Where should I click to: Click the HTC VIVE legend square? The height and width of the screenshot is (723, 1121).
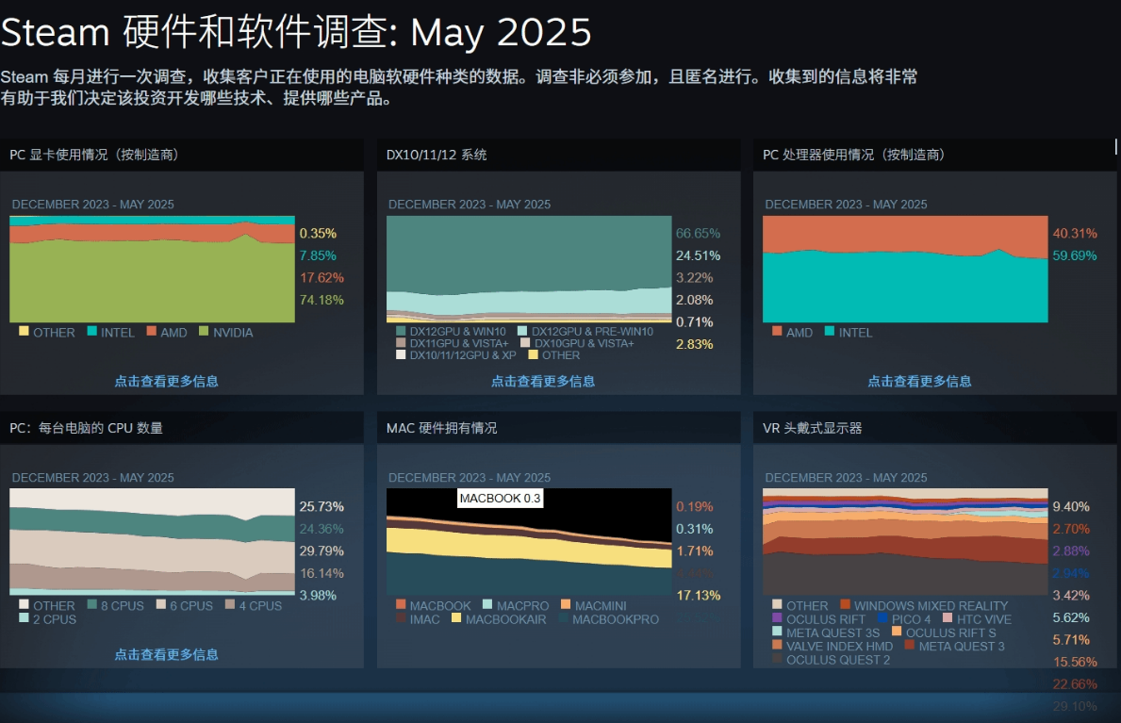(x=948, y=617)
